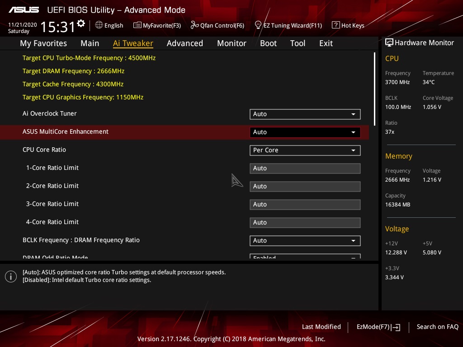
Task: Switch to the Boot tab
Action: pyautogui.click(x=268, y=43)
